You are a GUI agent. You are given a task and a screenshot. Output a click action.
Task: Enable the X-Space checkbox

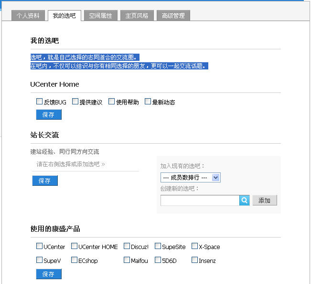point(195,246)
